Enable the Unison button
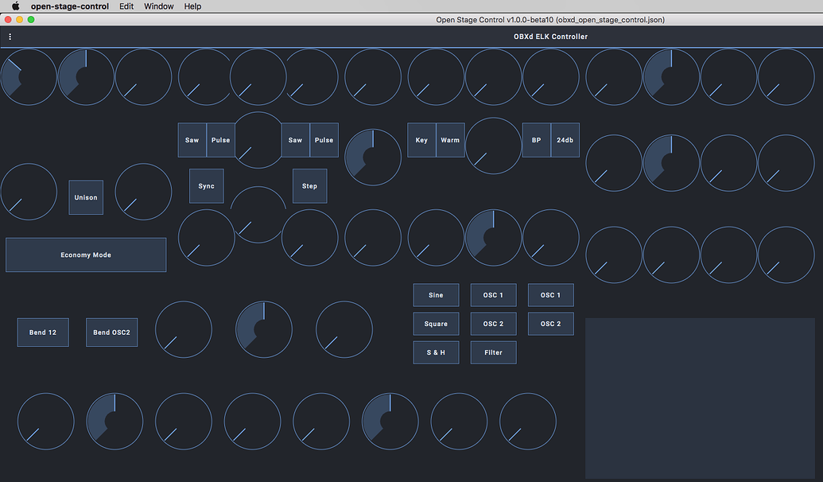The width and height of the screenshot is (823, 482). [86, 197]
